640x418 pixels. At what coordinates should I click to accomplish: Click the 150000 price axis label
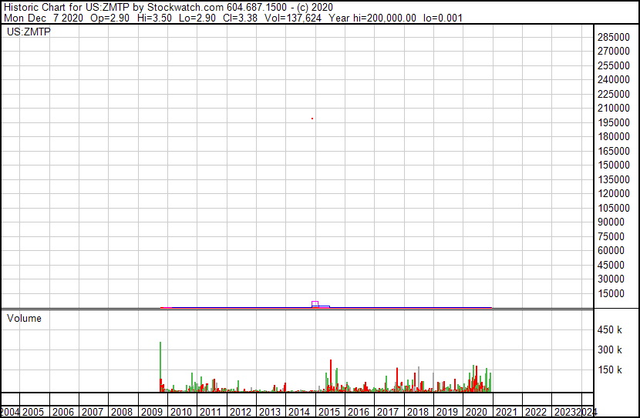coord(614,165)
